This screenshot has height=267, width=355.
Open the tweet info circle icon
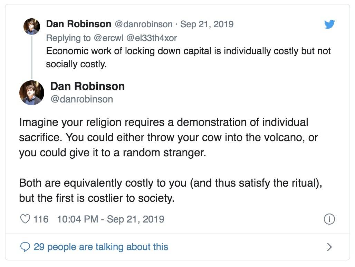pos(329,219)
